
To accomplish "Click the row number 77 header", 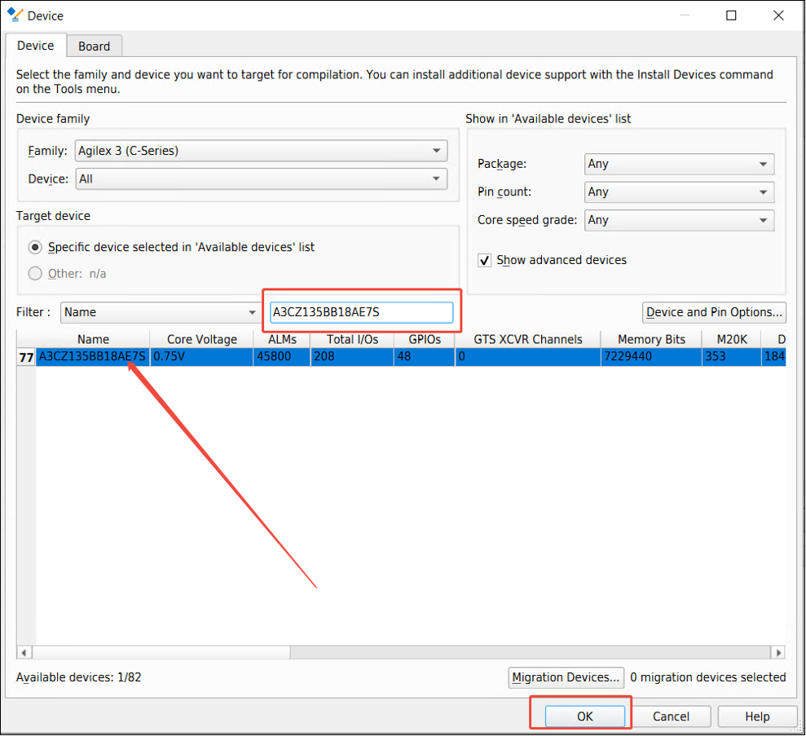I will pyautogui.click(x=26, y=357).
